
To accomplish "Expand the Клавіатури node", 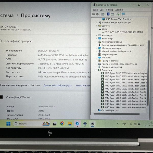I will click(x=96, y=35).
